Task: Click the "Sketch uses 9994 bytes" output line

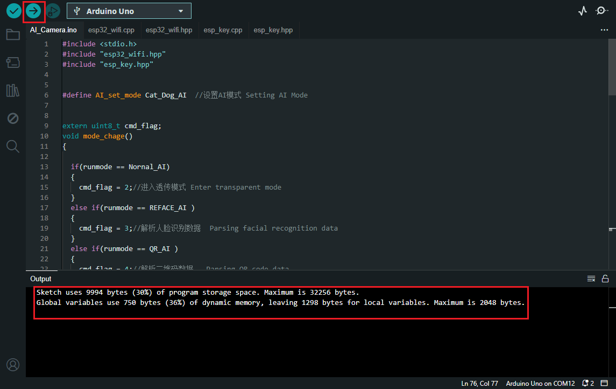Action: click(198, 292)
